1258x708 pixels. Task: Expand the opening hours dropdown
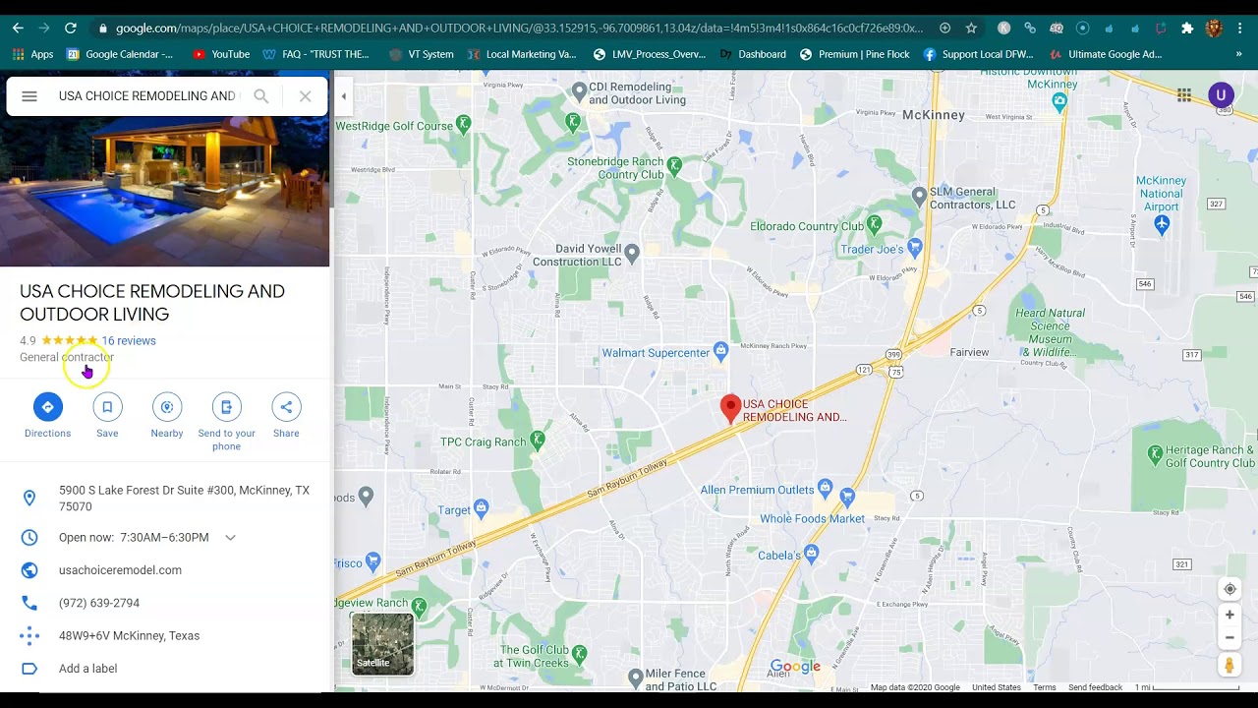click(230, 538)
